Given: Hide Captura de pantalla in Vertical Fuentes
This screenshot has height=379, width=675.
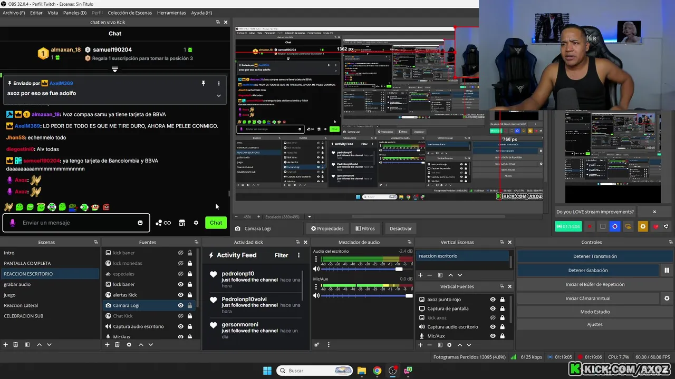Looking at the screenshot, I should [x=493, y=308].
